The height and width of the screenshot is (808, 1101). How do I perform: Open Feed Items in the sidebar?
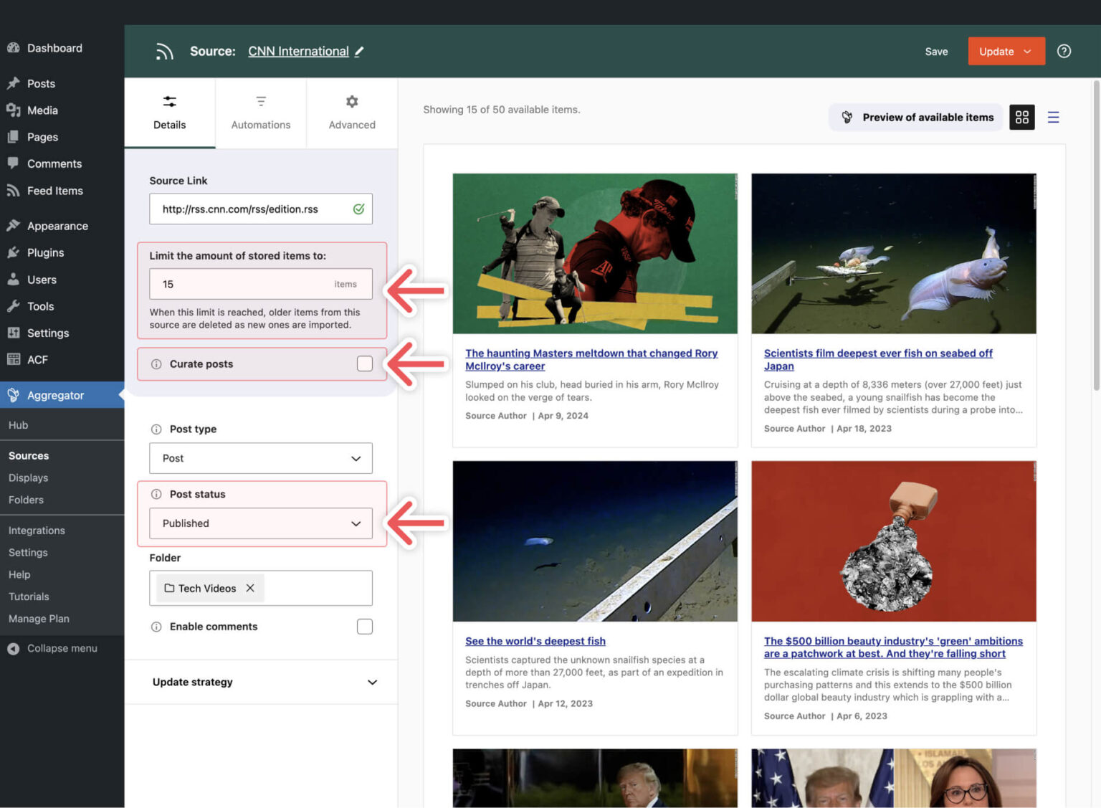coord(54,191)
